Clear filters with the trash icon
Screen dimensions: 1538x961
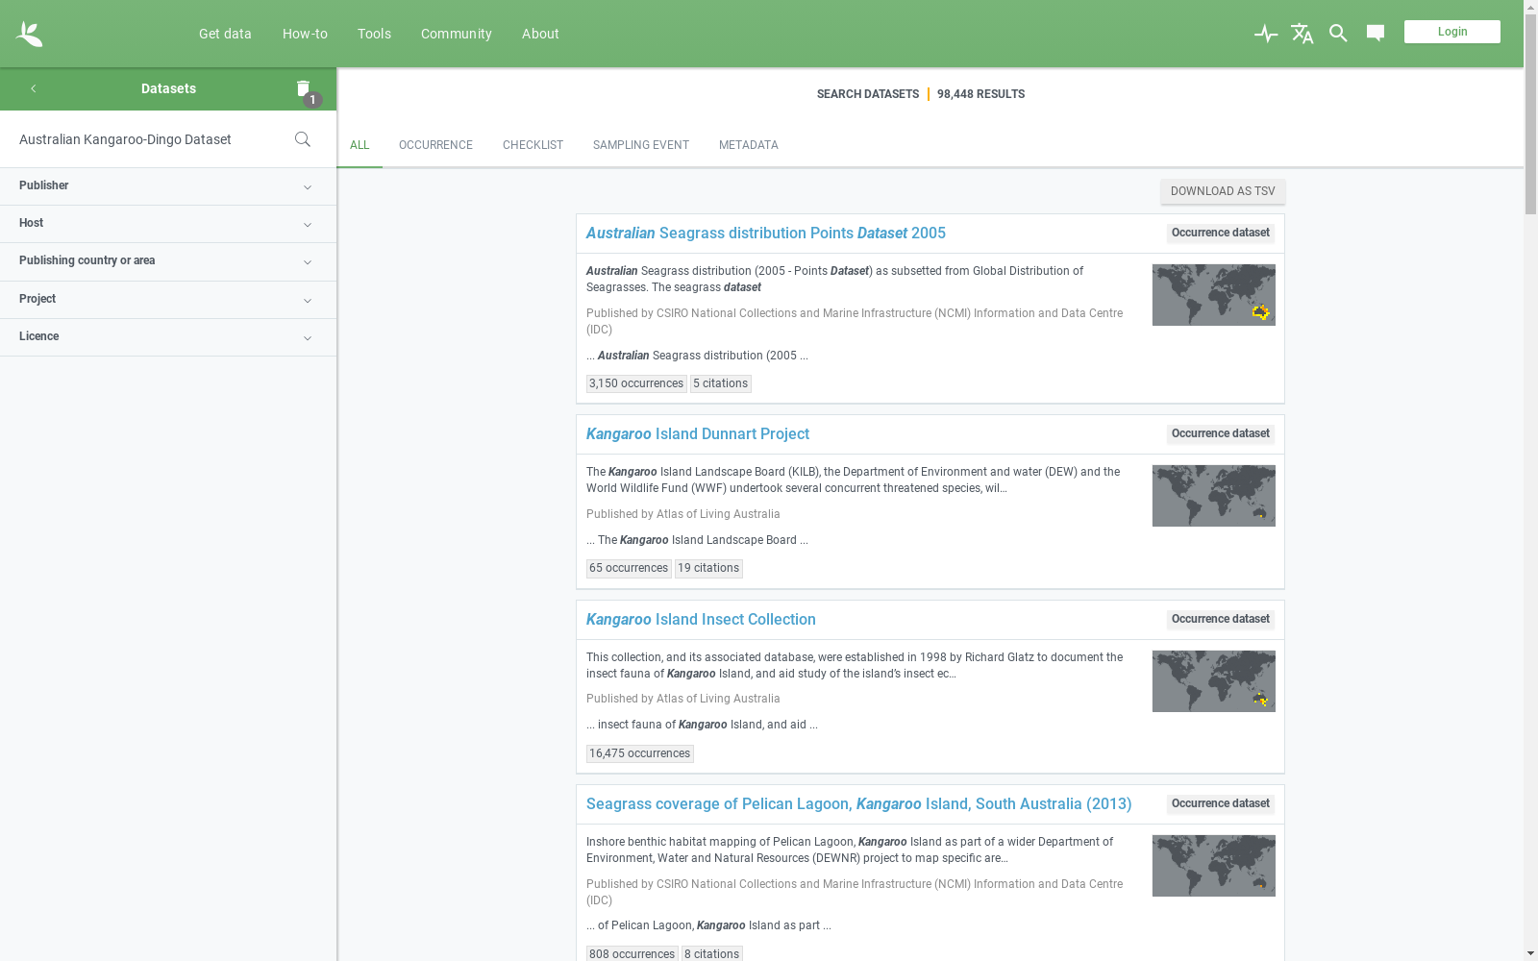[304, 88]
